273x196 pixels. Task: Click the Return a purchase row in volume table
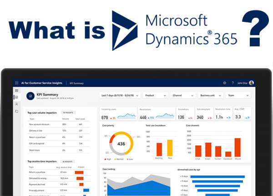(x=59, y=137)
